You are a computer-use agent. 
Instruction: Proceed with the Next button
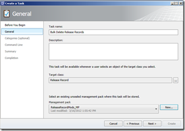[152, 124]
